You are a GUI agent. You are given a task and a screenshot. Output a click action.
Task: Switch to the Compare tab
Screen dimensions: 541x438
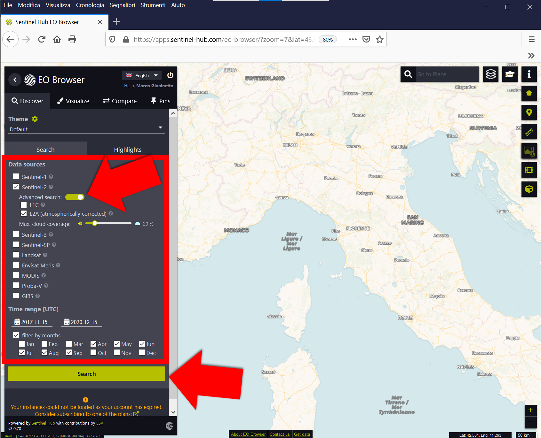(x=120, y=101)
